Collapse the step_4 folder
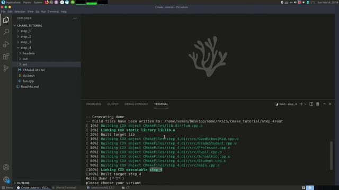 [x=47, y=48]
